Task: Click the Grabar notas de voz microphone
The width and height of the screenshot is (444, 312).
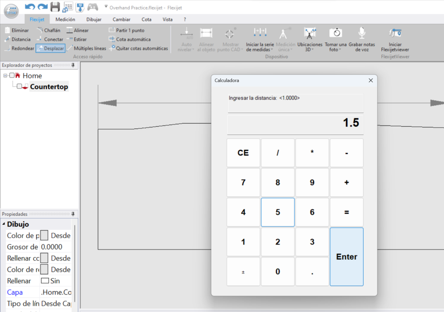Action: [x=361, y=33]
